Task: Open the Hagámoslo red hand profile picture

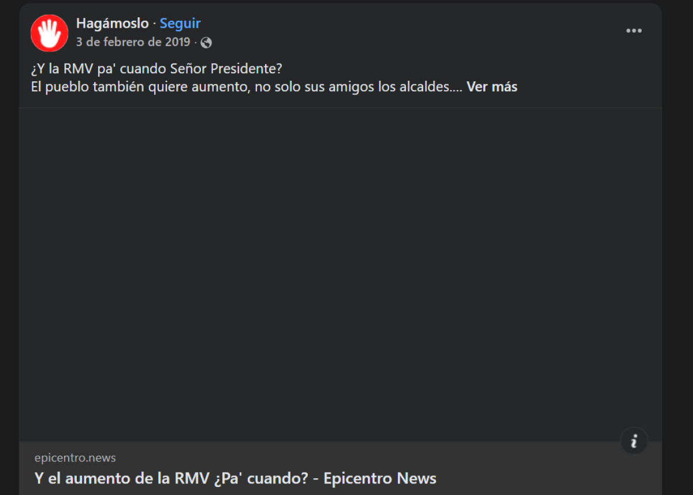Action: pos(50,33)
